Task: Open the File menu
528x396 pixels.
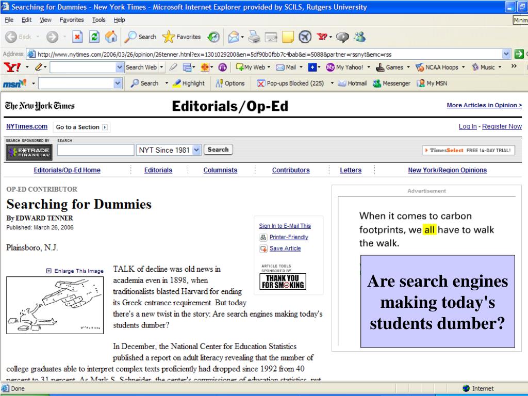Action: [x=9, y=20]
